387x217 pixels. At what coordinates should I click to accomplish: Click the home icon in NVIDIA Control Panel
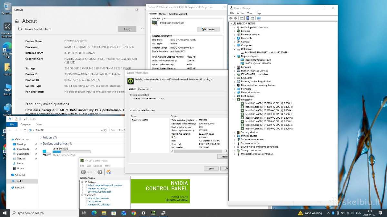[109, 172]
